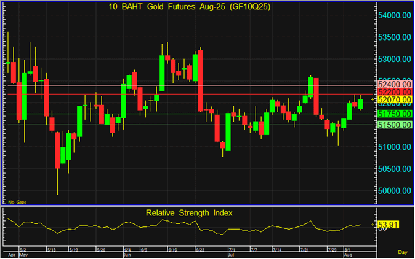The height and width of the screenshot is (259, 415).
Task: Click the 52400.00 resistance price label
Action: click(x=393, y=84)
